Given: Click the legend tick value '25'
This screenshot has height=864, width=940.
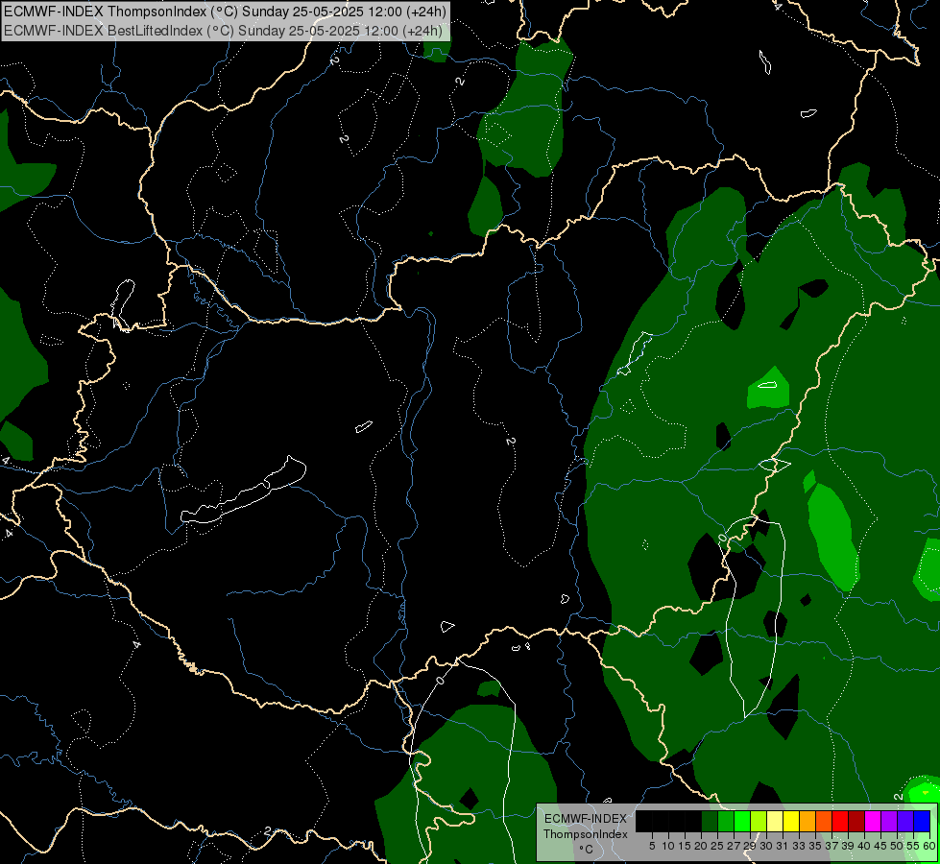Looking at the screenshot, I should (x=717, y=846).
